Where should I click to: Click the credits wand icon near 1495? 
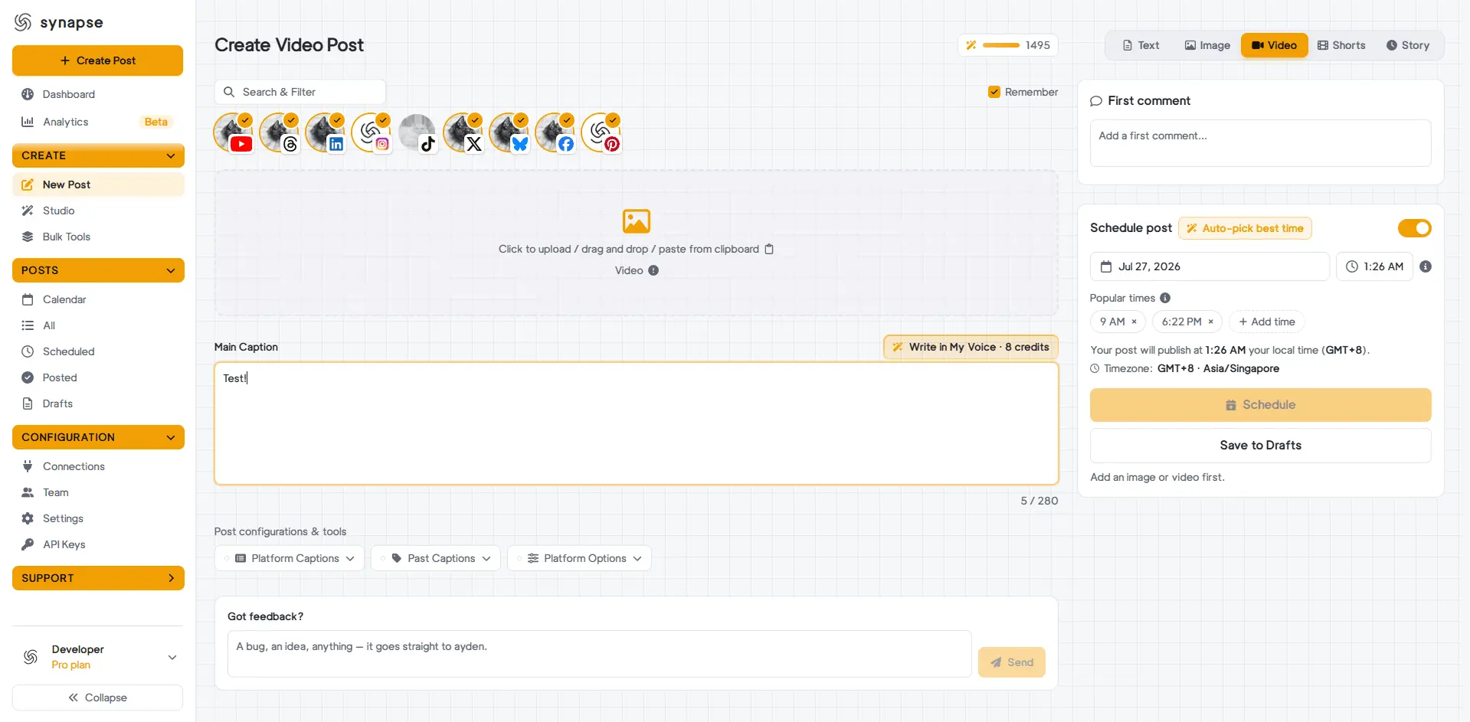(971, 45)
